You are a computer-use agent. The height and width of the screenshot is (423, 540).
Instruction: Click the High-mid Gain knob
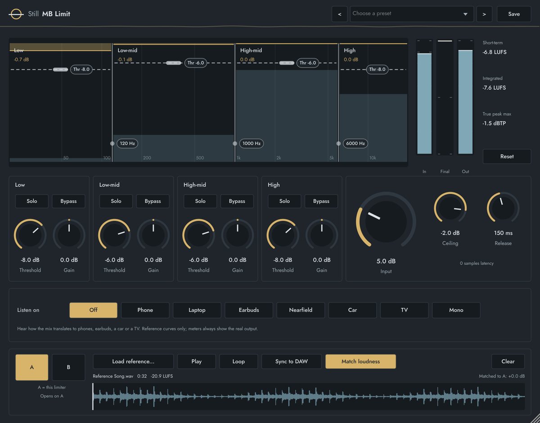pos(238,235)
